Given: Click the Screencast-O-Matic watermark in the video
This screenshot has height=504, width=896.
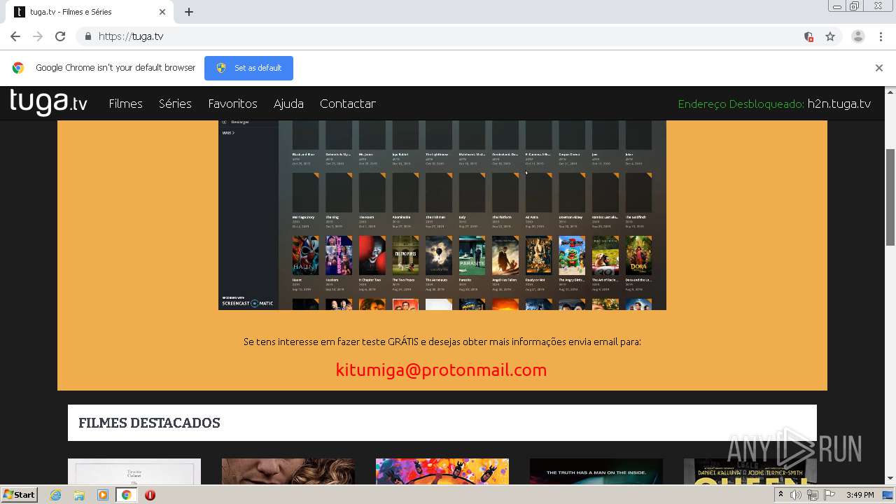Looking at the screenshot, I should (x=248, y=302).
